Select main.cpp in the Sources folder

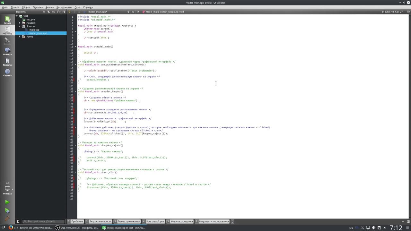[x=34, y=30]
